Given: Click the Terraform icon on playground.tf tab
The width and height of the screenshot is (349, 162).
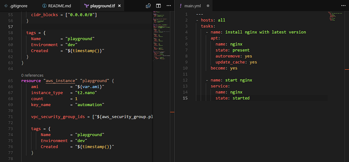Looking at the screenshot, I should click(x=87, y=6).
